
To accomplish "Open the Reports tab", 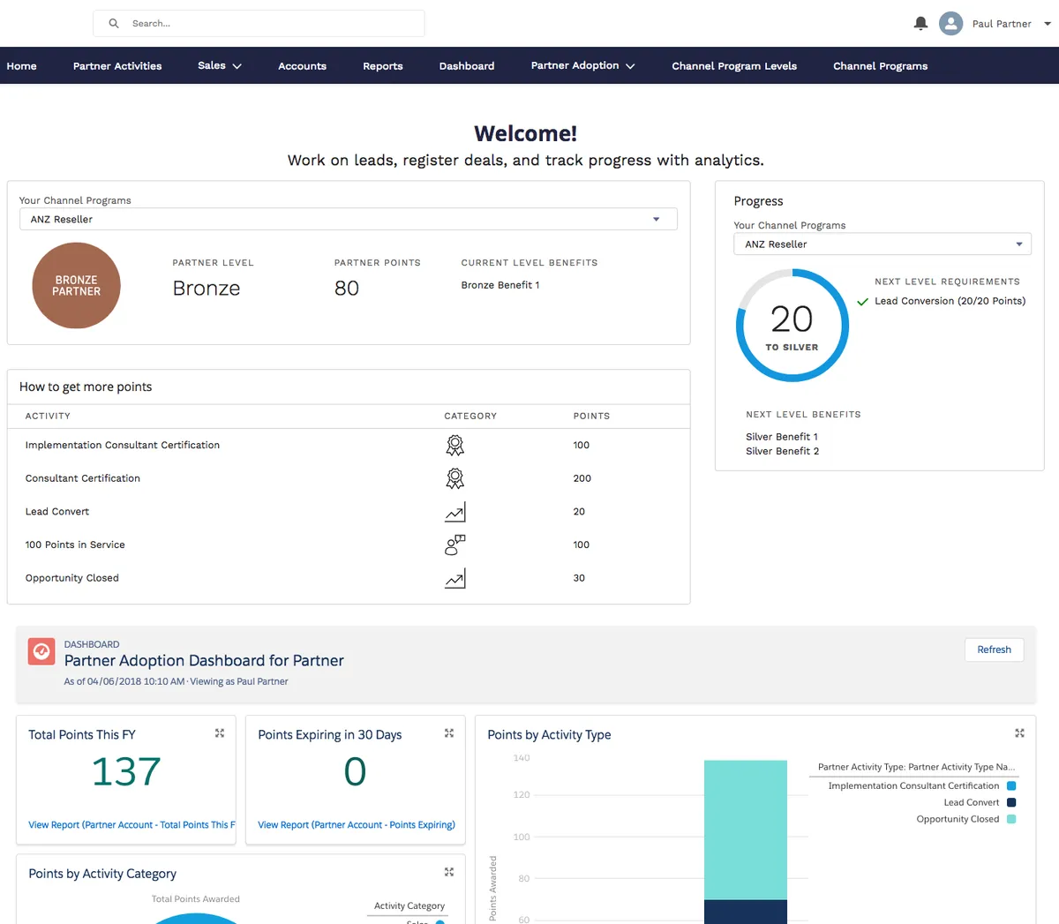I will tap(383, 66).
